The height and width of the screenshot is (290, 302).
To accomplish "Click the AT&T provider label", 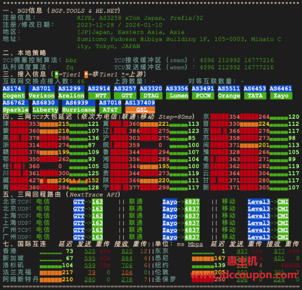I will 110,110.
